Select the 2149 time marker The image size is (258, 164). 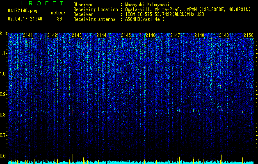point(224,35)
